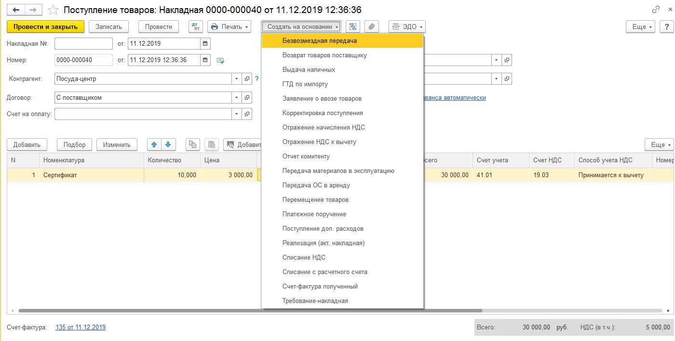Open the document structure icon next to Создать на основании
675x341 pixels.
(353, 27)
